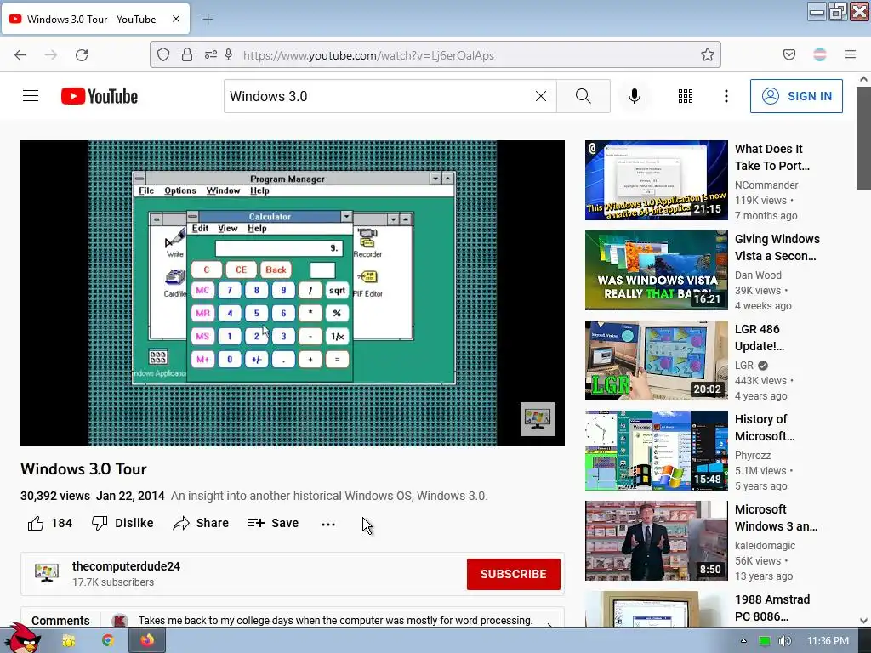Viewport: 871px width, 653px height.
Task: Open the volume speaker tray icon
Action: click(x=784, y=641)
